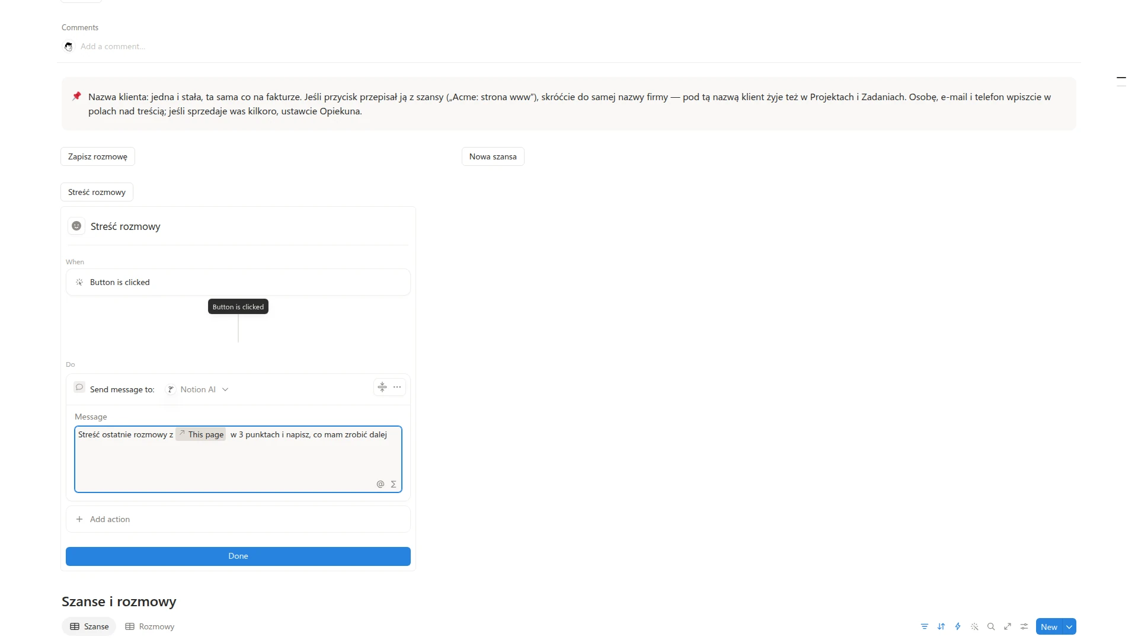The width and height of the screenshot is (1138, 640).
Task: Click the smiley icon next to Streść rozmowy title
Action: 76,226
